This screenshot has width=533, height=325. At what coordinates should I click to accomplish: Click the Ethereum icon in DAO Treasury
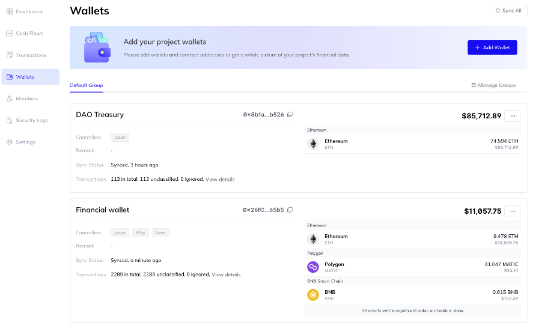click(x=312, y=144)
